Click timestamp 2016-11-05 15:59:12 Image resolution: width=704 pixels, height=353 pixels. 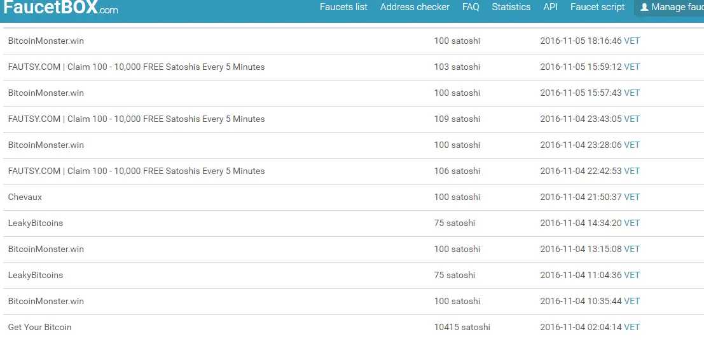pos(581,67)
